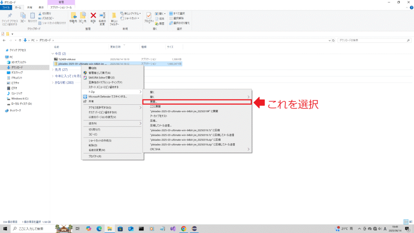
Task: Click the コピー先 icon in the ribbon
Action: tap(82, 16)
